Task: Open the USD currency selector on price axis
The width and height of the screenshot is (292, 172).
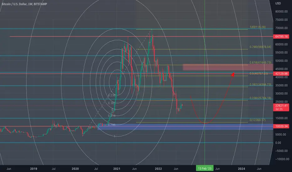Action: (x=278, y=3)
